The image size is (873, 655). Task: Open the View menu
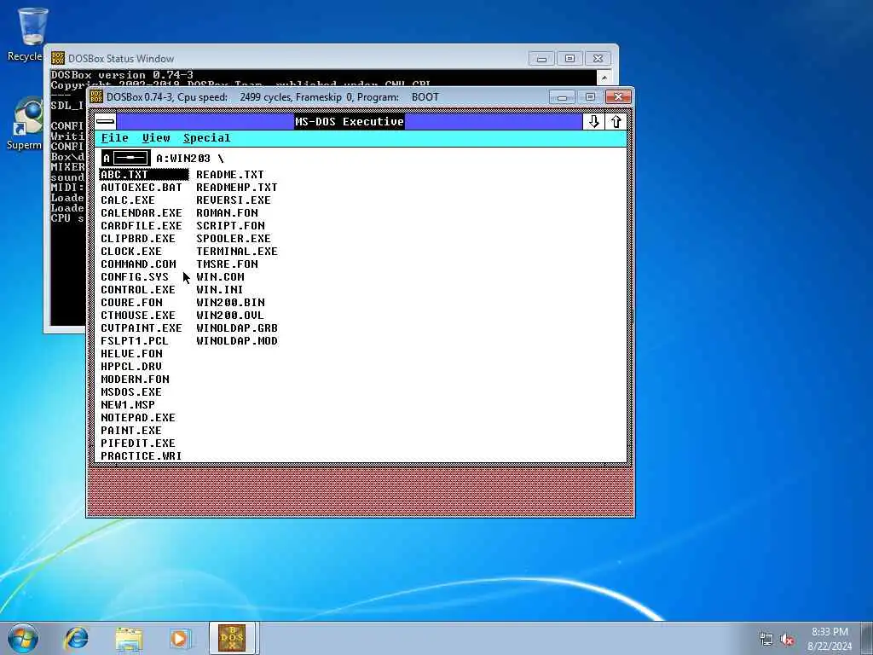click(156, 138)
